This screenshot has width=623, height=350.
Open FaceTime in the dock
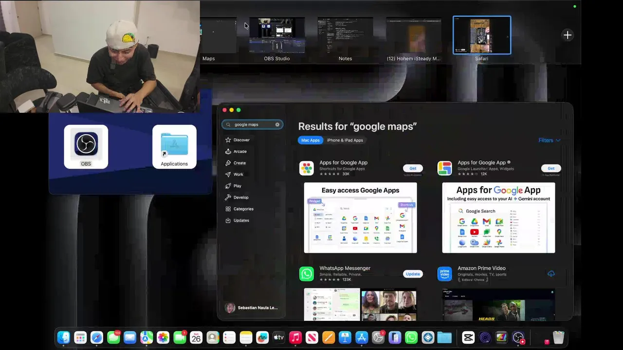click(180, 337)
